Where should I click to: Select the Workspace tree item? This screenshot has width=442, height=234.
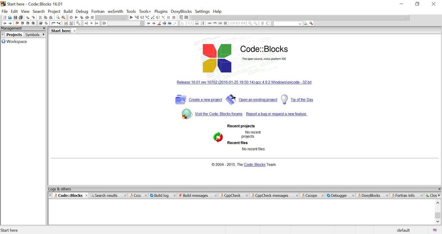click(x=16, y=42)
